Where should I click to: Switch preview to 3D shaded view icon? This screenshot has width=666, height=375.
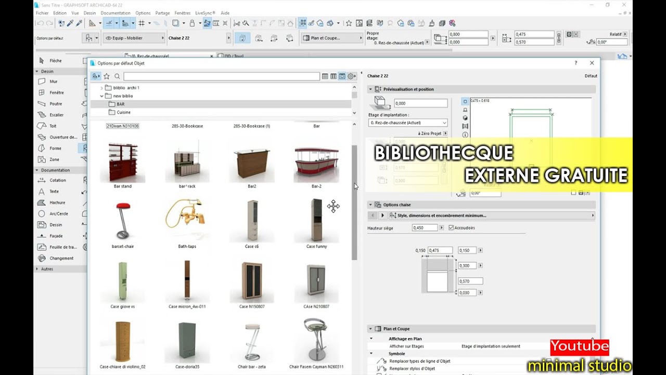[465, 118]
